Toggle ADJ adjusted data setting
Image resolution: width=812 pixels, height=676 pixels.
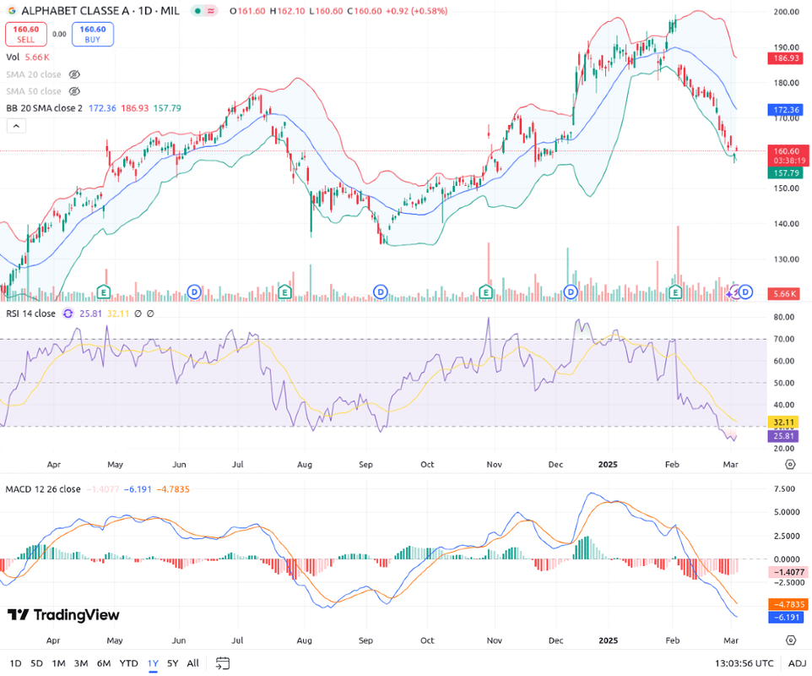click(x=797, y=663)
